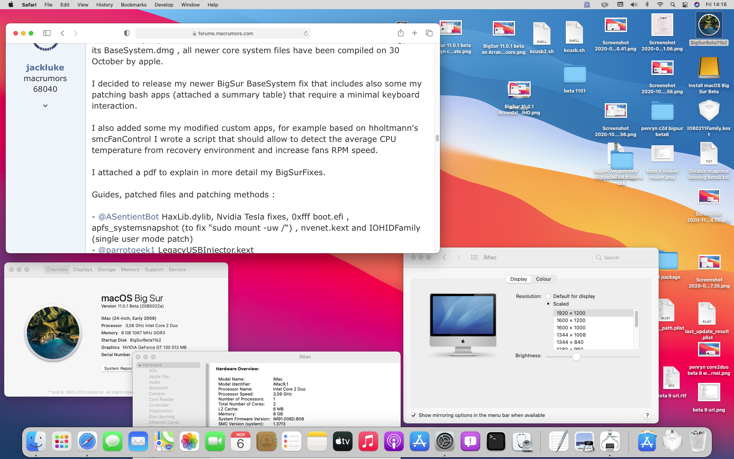Viewport: 734px width, 459px height.
Task: Open @ASentientBot profile link
Action: pyautogui.click(x=128, y=217)
